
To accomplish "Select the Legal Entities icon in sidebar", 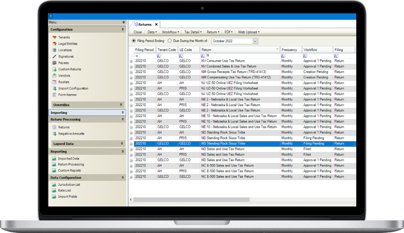I will tap(54, 43).
